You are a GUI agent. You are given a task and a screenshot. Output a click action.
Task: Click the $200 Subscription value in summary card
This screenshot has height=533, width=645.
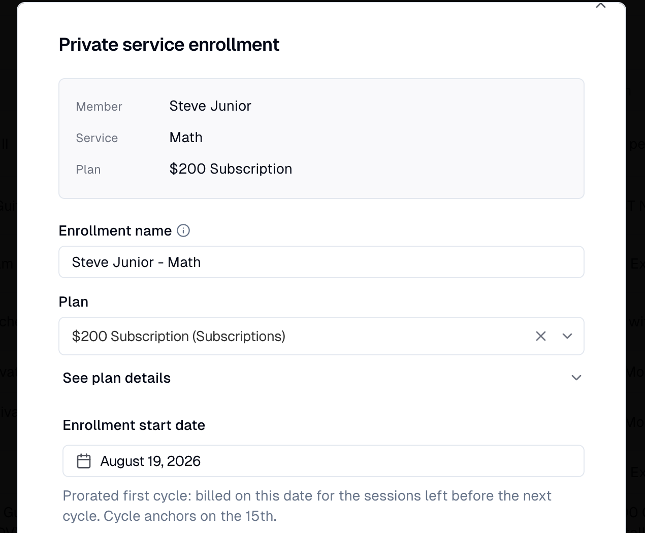tap(231, 169)
